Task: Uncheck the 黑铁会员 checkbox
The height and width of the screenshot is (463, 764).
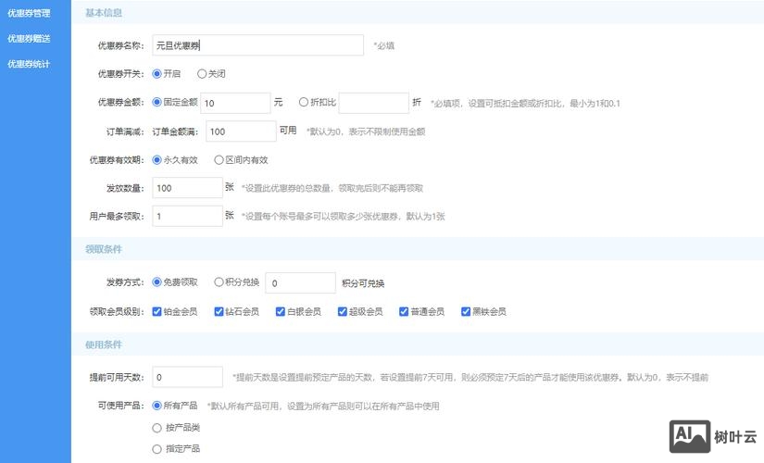Action: click(465, 311)
